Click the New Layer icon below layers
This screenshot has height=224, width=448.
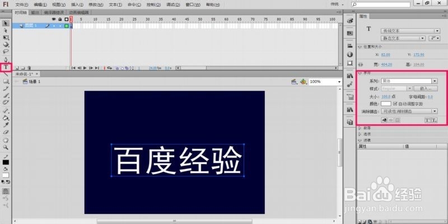pos(17,68)
